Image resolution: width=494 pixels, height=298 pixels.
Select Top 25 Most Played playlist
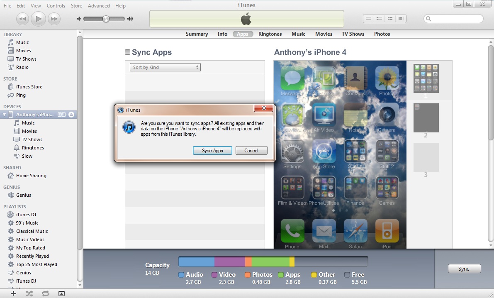click(x=37, y=264)
